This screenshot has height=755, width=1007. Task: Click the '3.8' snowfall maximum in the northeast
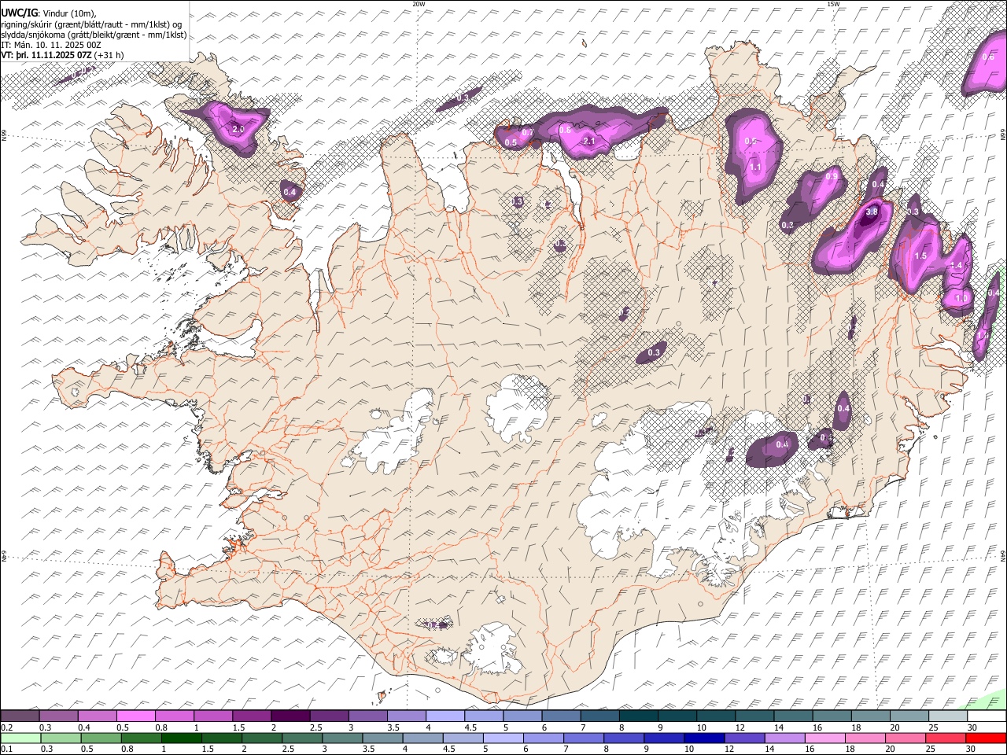[x=871, y=212]
